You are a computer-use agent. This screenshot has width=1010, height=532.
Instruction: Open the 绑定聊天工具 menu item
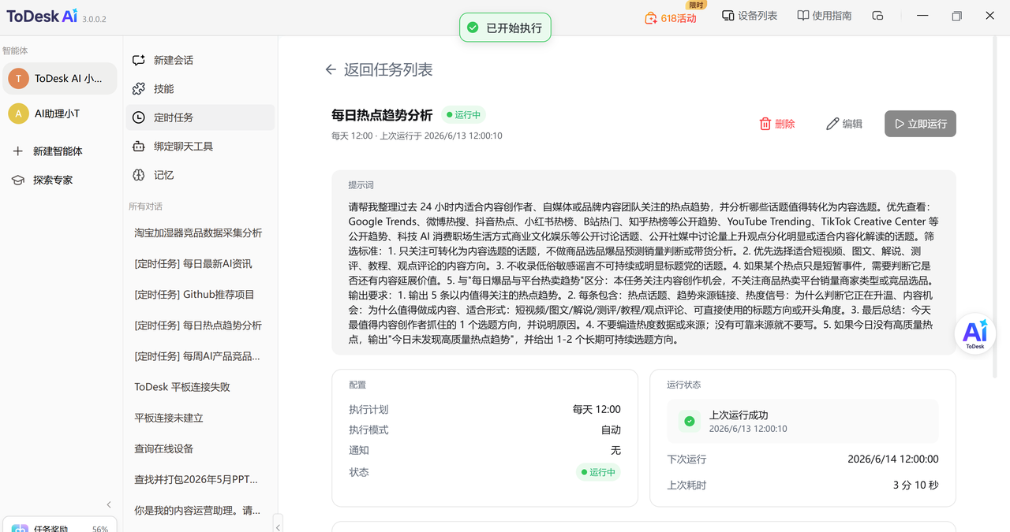point(200,146)
